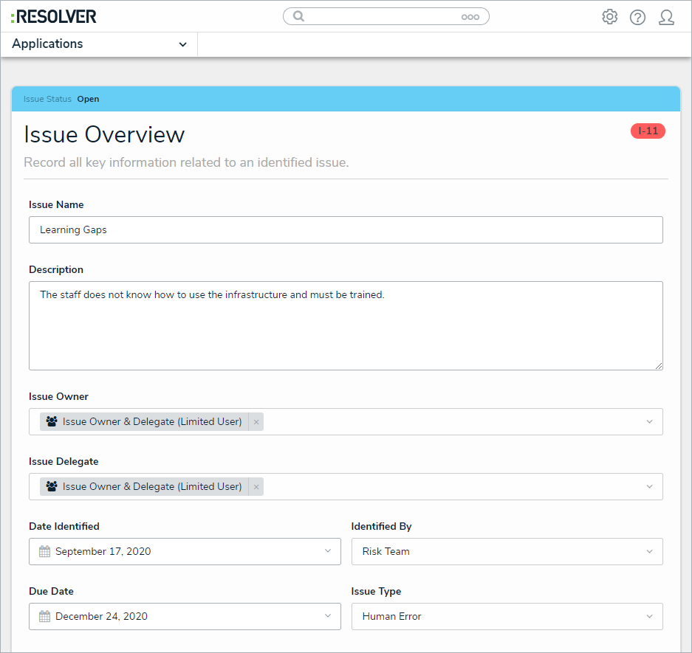Viewport: 692px width, 653px height.
Task: Open the Identified By dropdown
Action: tap(507, 551)
